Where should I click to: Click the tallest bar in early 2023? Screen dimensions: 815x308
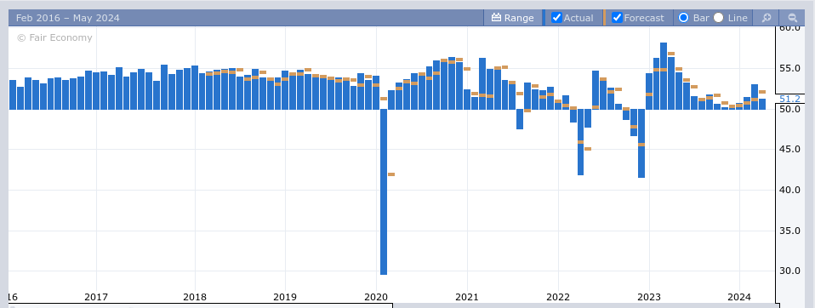point(664,76)
